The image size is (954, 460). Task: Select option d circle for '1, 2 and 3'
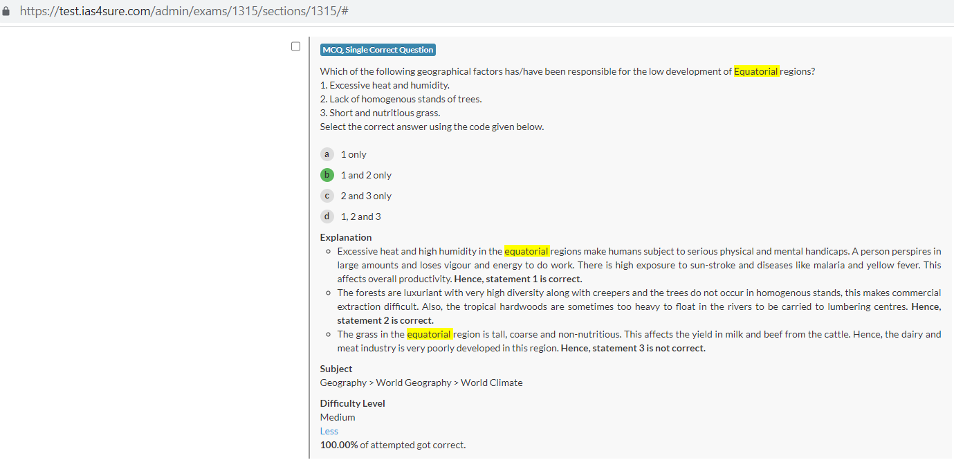click(327, 217)
